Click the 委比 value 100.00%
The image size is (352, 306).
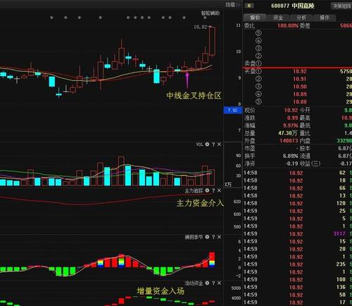[x=288, y=25]
